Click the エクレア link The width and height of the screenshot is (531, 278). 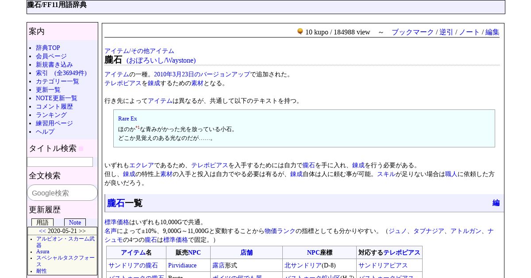[x=142, y=165]
